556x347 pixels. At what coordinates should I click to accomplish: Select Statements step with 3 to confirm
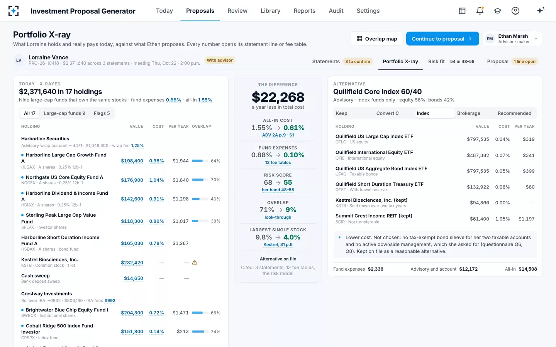342,61
